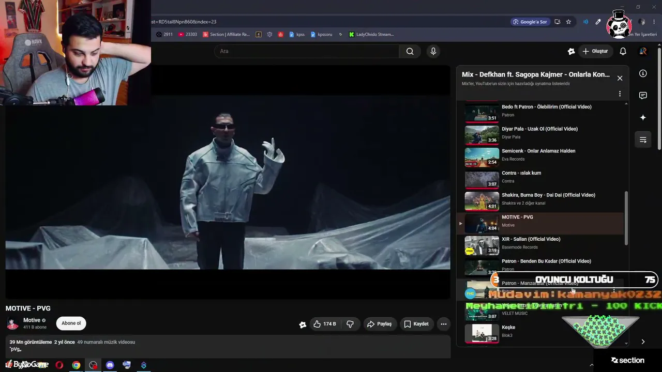
Task: Start voice search with the microphone icon
Action: coord(433,51)
